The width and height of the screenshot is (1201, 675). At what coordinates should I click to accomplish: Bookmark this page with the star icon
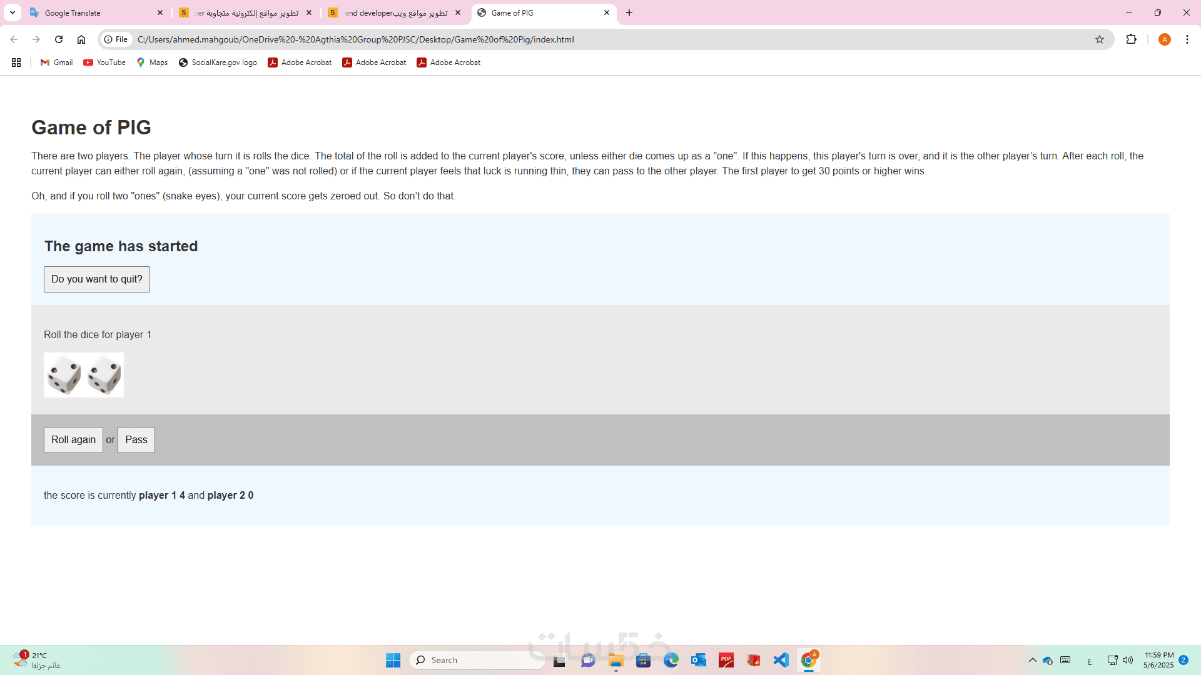tap(1100, 39)
